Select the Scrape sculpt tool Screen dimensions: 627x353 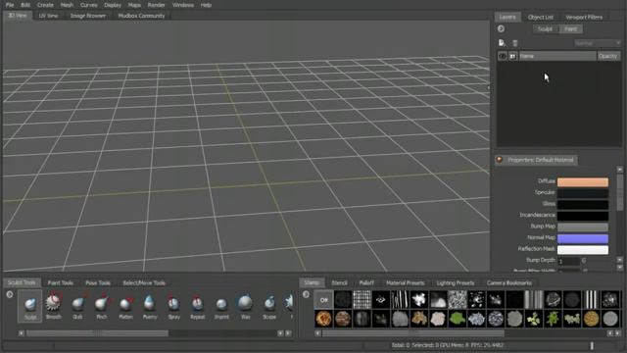269,306
